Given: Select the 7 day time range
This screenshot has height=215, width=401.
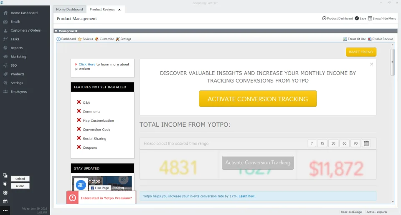Looking at the screenshot, I should pyautogui.click(x=312, y=143).
